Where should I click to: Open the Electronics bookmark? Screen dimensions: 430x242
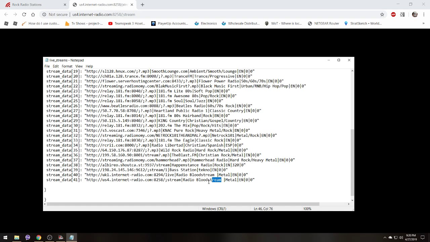(206, 24)
